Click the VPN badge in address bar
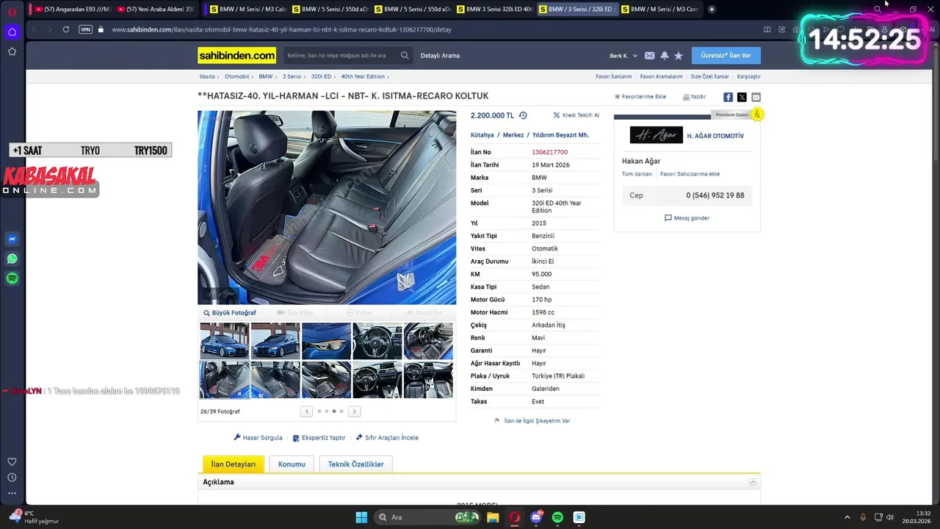This screenshot has width=940, height=529. (x=85, y=29)
